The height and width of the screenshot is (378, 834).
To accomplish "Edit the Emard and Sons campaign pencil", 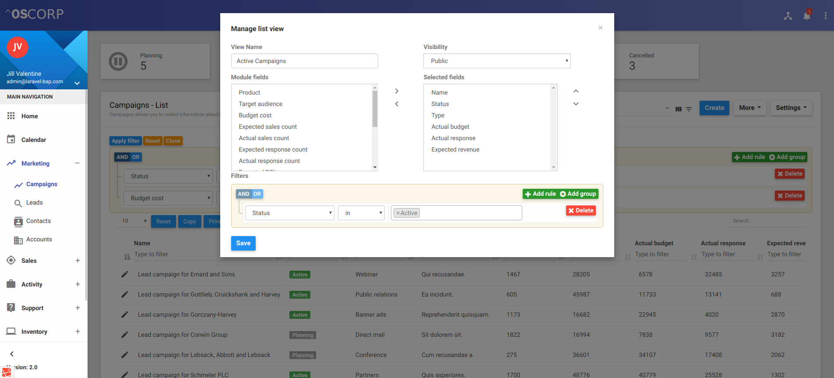I will coord(125,274).
